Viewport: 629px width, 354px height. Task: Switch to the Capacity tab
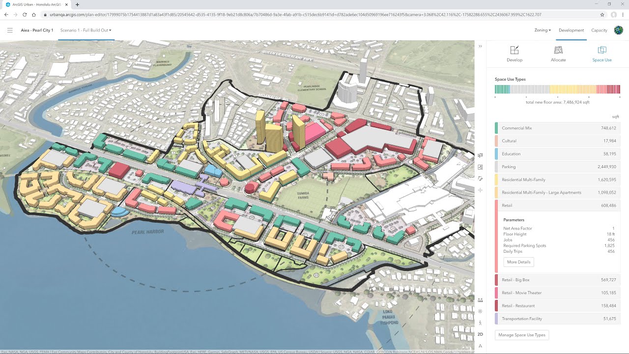pyautogui.click(x=599, y=30)
